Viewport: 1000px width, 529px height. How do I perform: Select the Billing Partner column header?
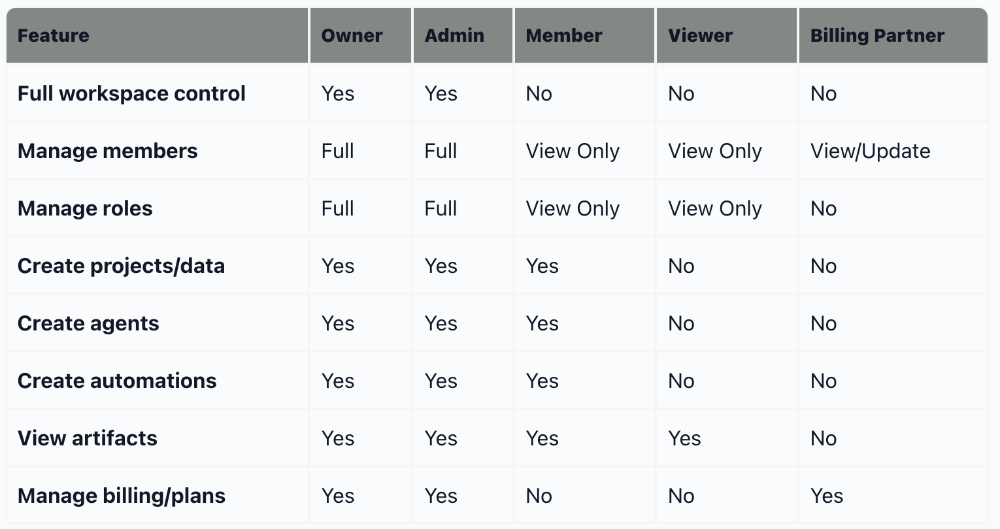[x=877, y=35]
